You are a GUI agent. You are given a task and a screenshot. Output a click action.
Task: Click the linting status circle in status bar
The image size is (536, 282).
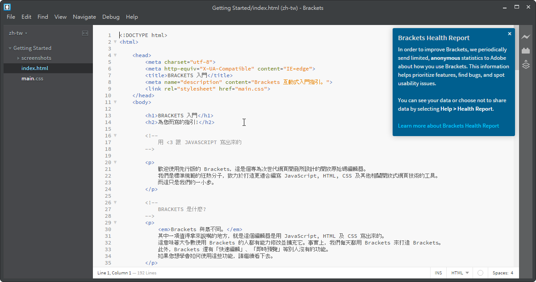tap(480, 273)
